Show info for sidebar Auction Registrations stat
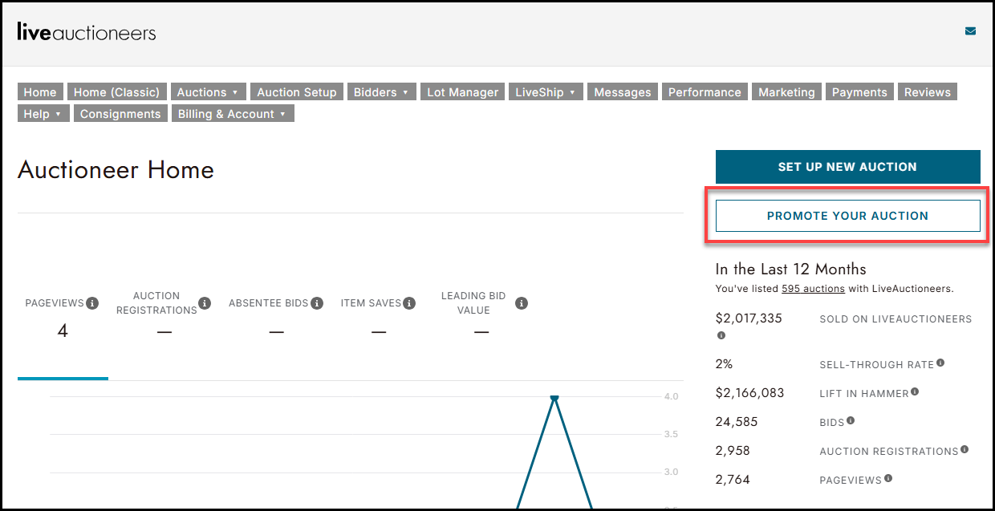 pos(965,449)
